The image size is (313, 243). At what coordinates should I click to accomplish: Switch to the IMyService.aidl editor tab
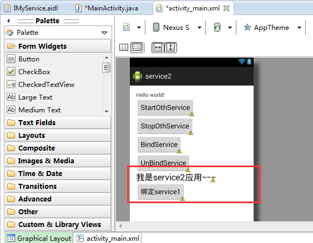[x=31, y=8]
